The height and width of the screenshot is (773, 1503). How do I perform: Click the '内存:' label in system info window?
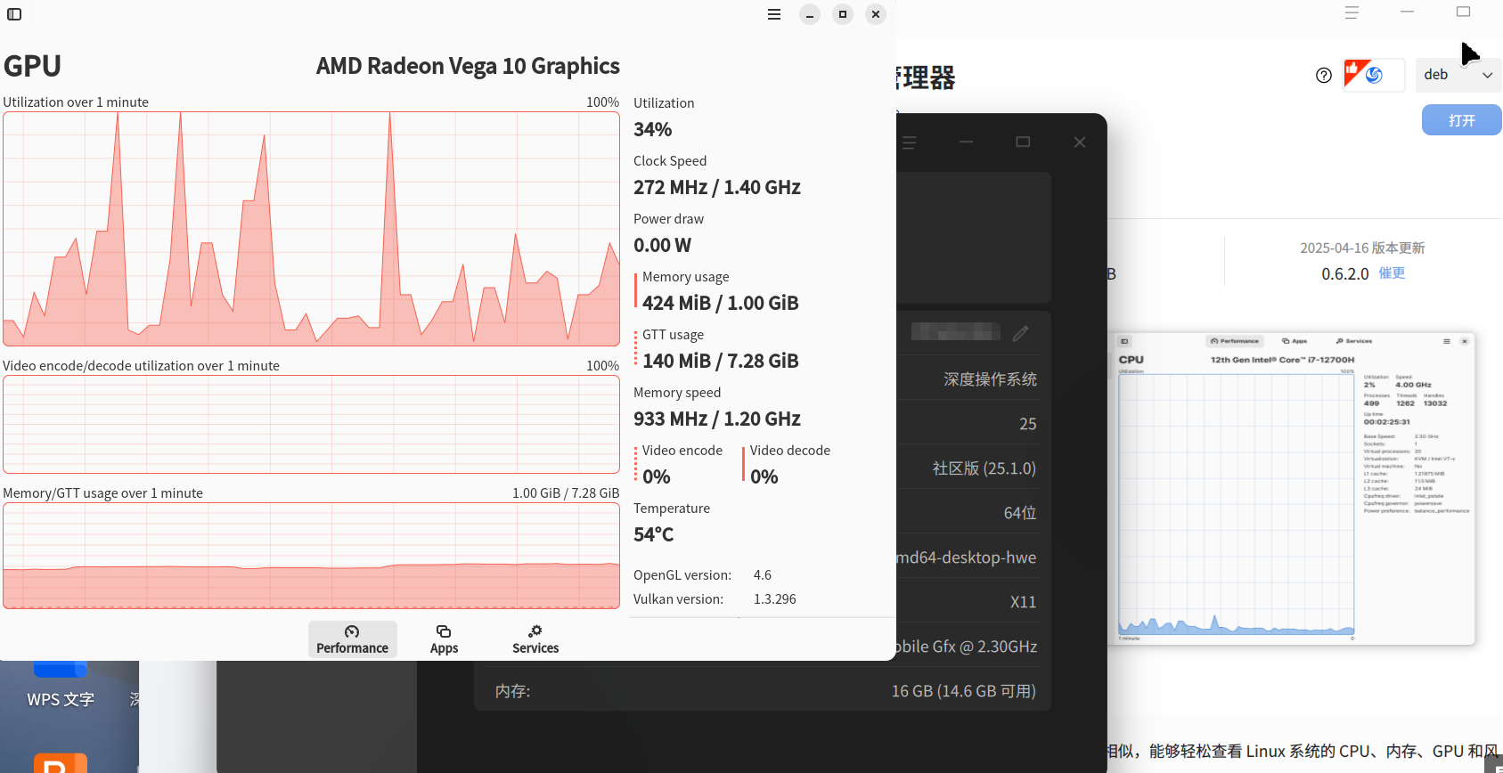(x=513, y=691)
